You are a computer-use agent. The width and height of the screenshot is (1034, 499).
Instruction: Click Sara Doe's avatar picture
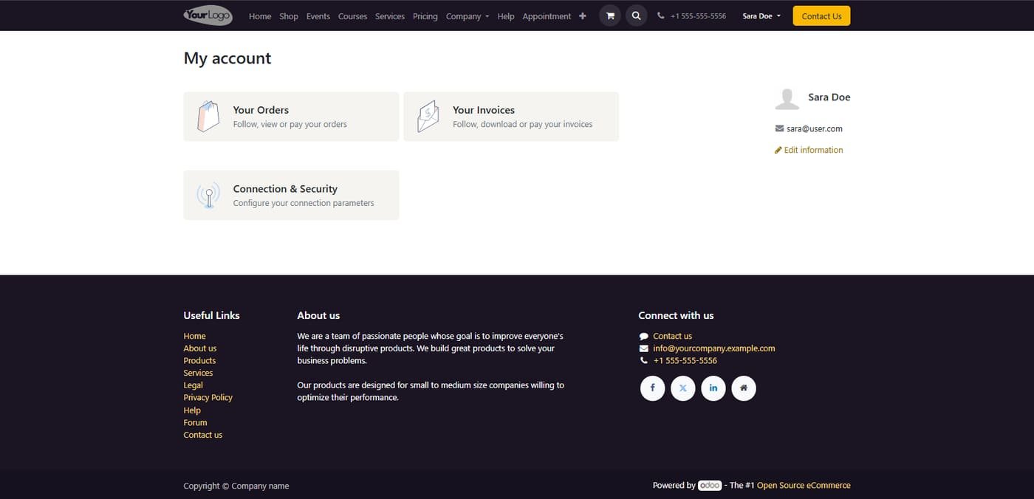tap(787, 98)
